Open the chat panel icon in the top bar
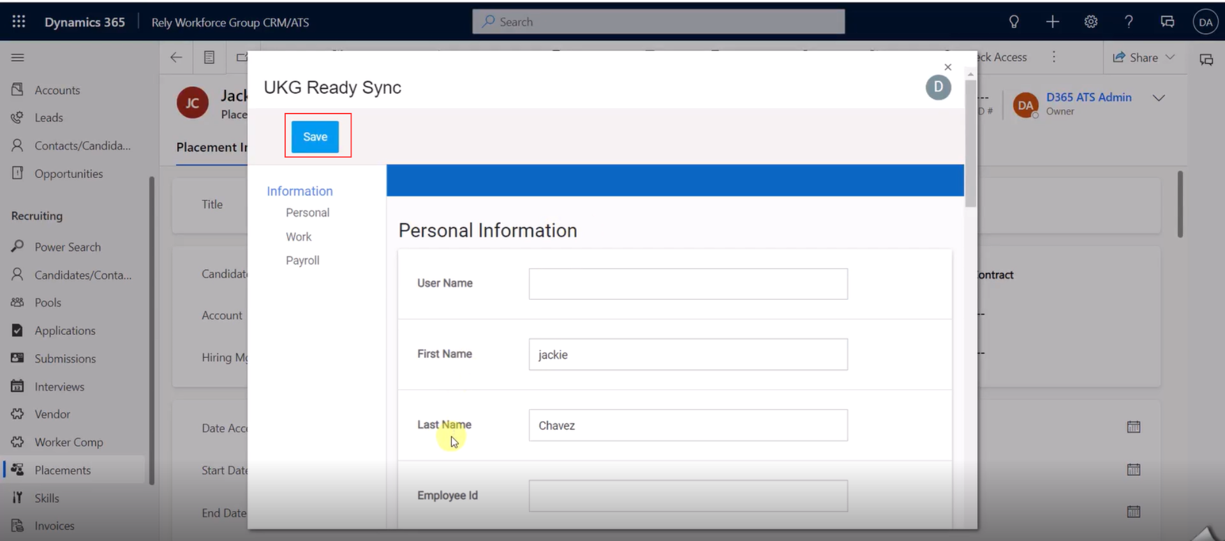The width and height of the screenshot is (1225, 541). (1168, 22)
